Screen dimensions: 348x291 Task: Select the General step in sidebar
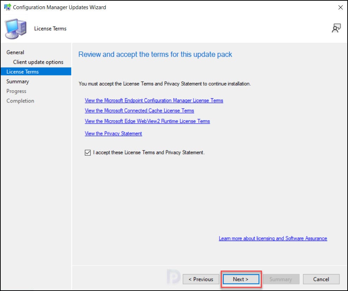click(x=15, y=52)
